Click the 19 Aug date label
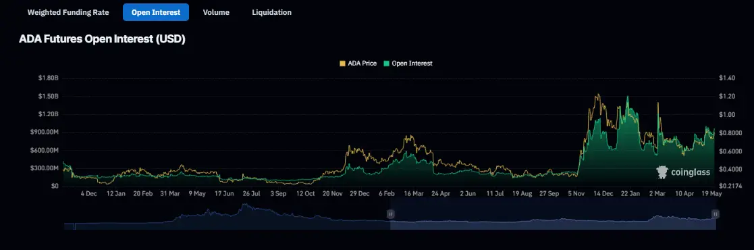Viewport: 754px width, 250px height. pos(522,194)
